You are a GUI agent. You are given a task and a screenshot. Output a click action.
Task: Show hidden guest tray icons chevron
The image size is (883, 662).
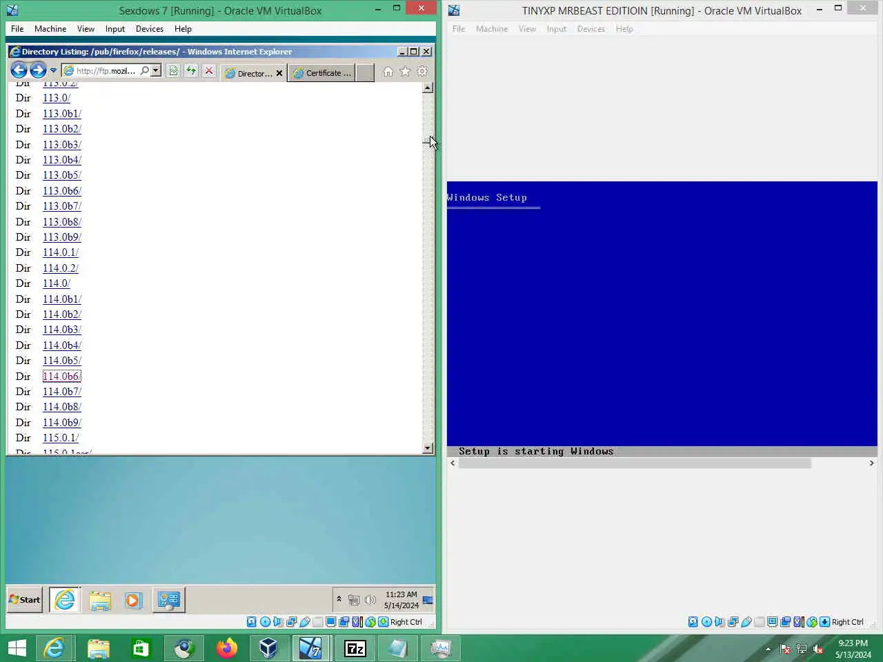pyautogui.click(x=339, y=599)
